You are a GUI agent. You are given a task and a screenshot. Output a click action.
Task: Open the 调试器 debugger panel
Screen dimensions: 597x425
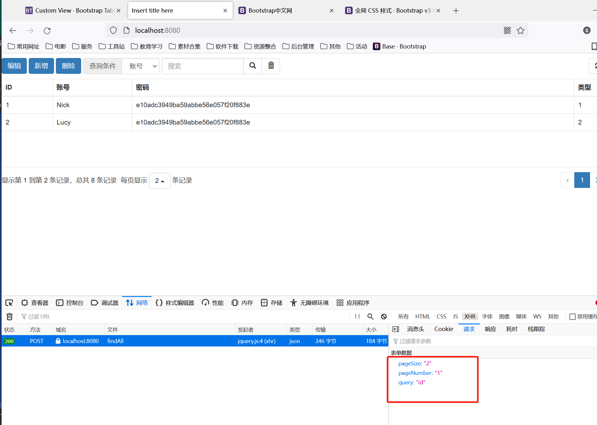pyautogui.click(x=105, y=303)
